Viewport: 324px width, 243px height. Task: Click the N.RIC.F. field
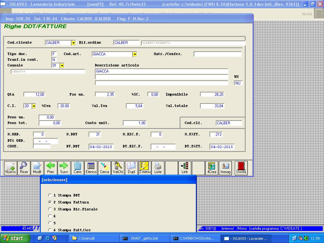157,134
